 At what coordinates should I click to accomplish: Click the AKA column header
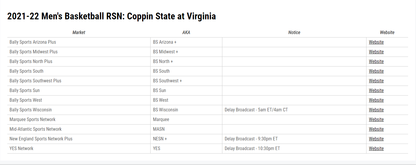186,33
